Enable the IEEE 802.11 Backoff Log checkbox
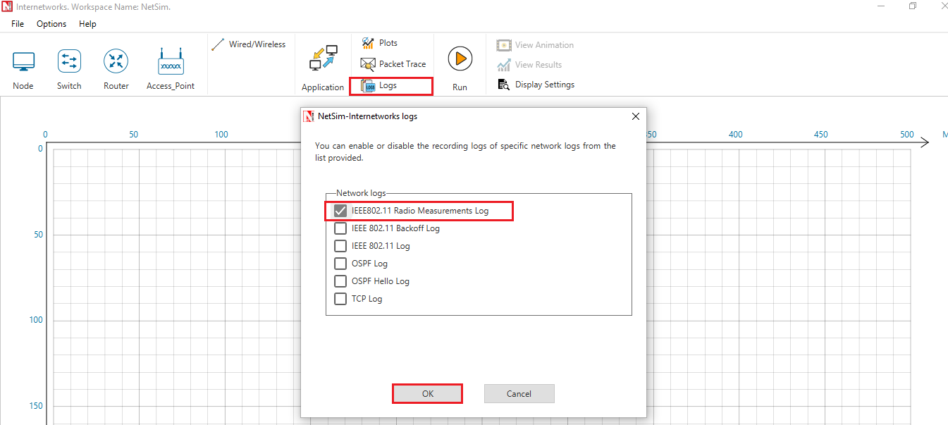The image size is (948, 425). click(340, 228)
